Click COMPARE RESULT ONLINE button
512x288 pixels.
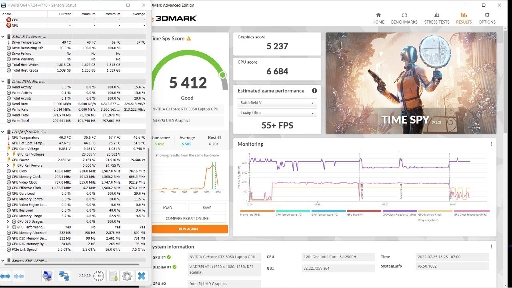[x=187, y=218]
